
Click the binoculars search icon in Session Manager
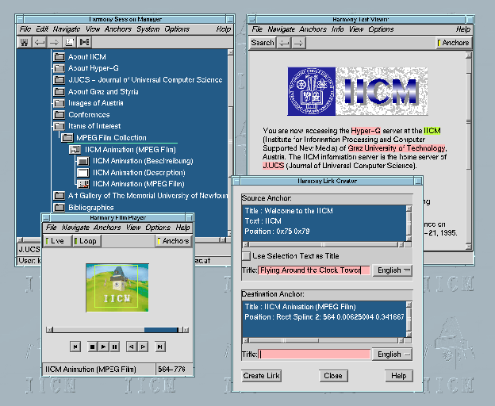(25, 42)
